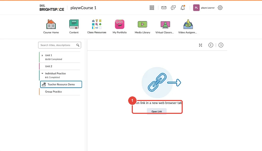262x151 pixels.
Task: Open the Media Library icon
Action: coord(142,24)
